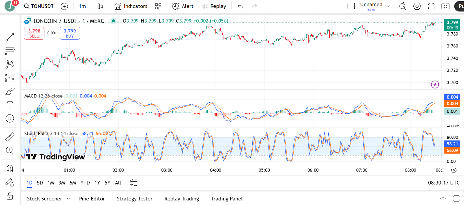Select the brush drawing tool

pos(10,92)
